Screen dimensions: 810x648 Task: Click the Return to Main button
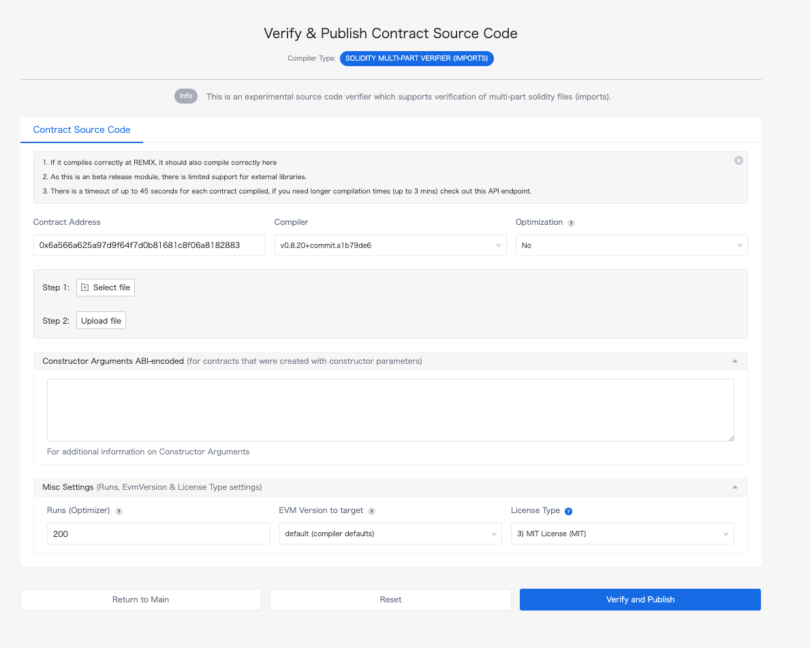tap(141, 600)
